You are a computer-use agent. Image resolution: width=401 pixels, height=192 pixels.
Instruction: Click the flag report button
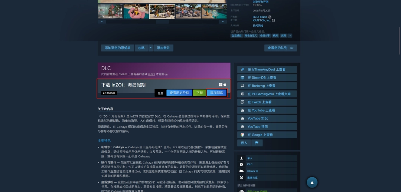click(x=257, y=143)
